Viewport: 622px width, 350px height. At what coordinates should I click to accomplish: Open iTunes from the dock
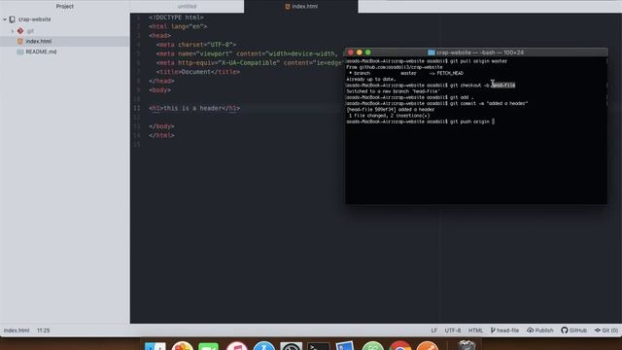(237, 345)
